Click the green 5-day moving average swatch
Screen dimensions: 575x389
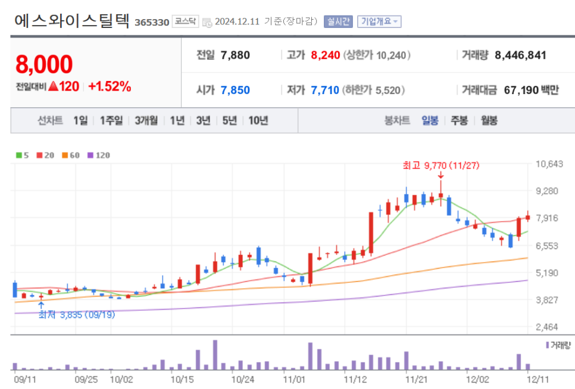[x=19, y=155]
